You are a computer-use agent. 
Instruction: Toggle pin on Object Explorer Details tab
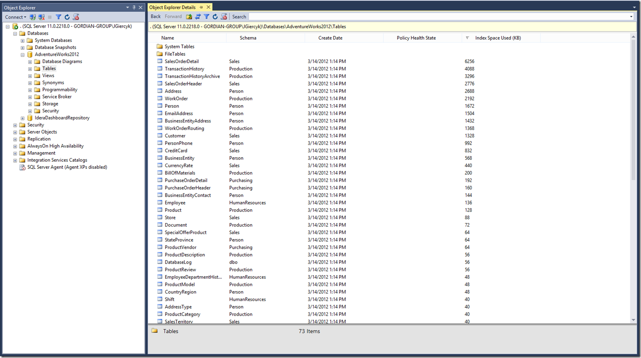[201, 7]
